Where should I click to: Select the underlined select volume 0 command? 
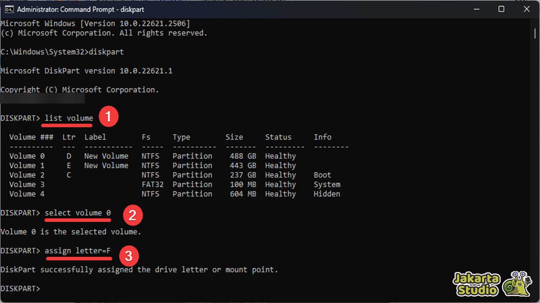pyautogui.click(x=78, y=213)
